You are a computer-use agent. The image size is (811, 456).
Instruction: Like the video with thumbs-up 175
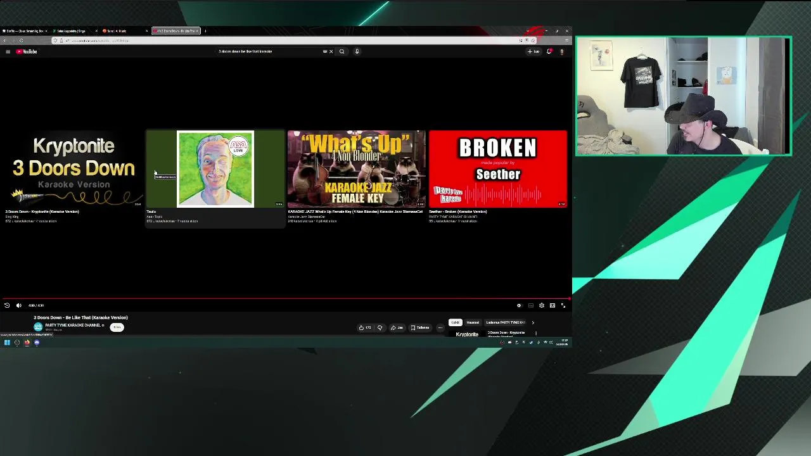(x=364, y=327)
